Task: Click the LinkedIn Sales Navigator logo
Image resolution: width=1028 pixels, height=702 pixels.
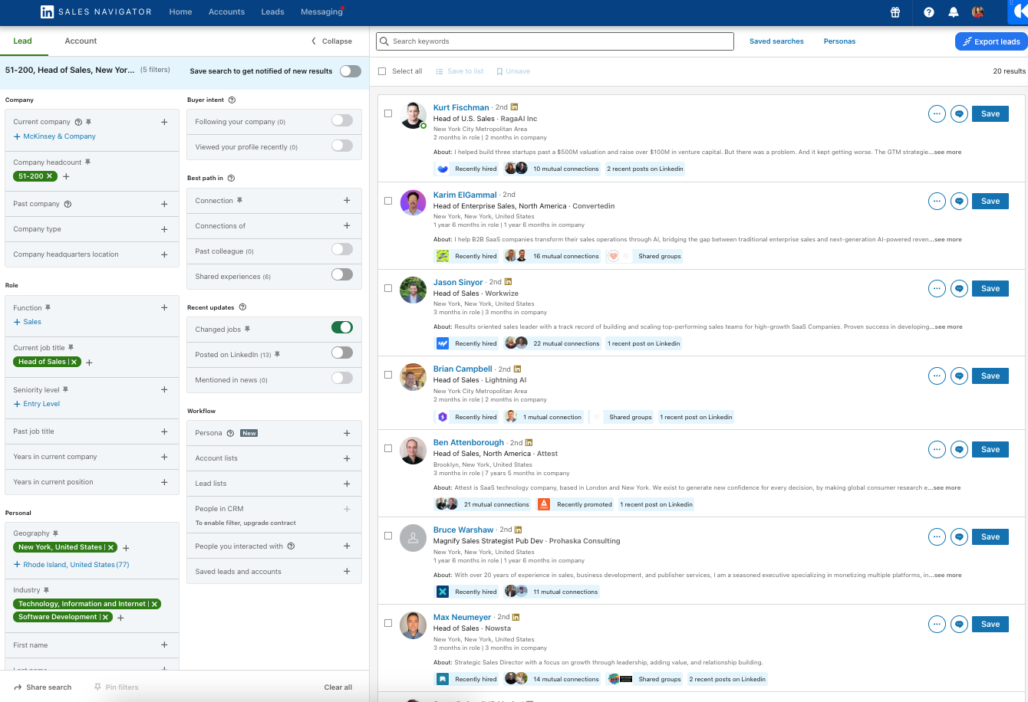Action: point(96,11)
